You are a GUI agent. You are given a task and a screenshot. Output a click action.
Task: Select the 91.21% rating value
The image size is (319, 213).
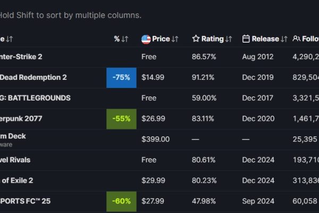click(203, 77)
